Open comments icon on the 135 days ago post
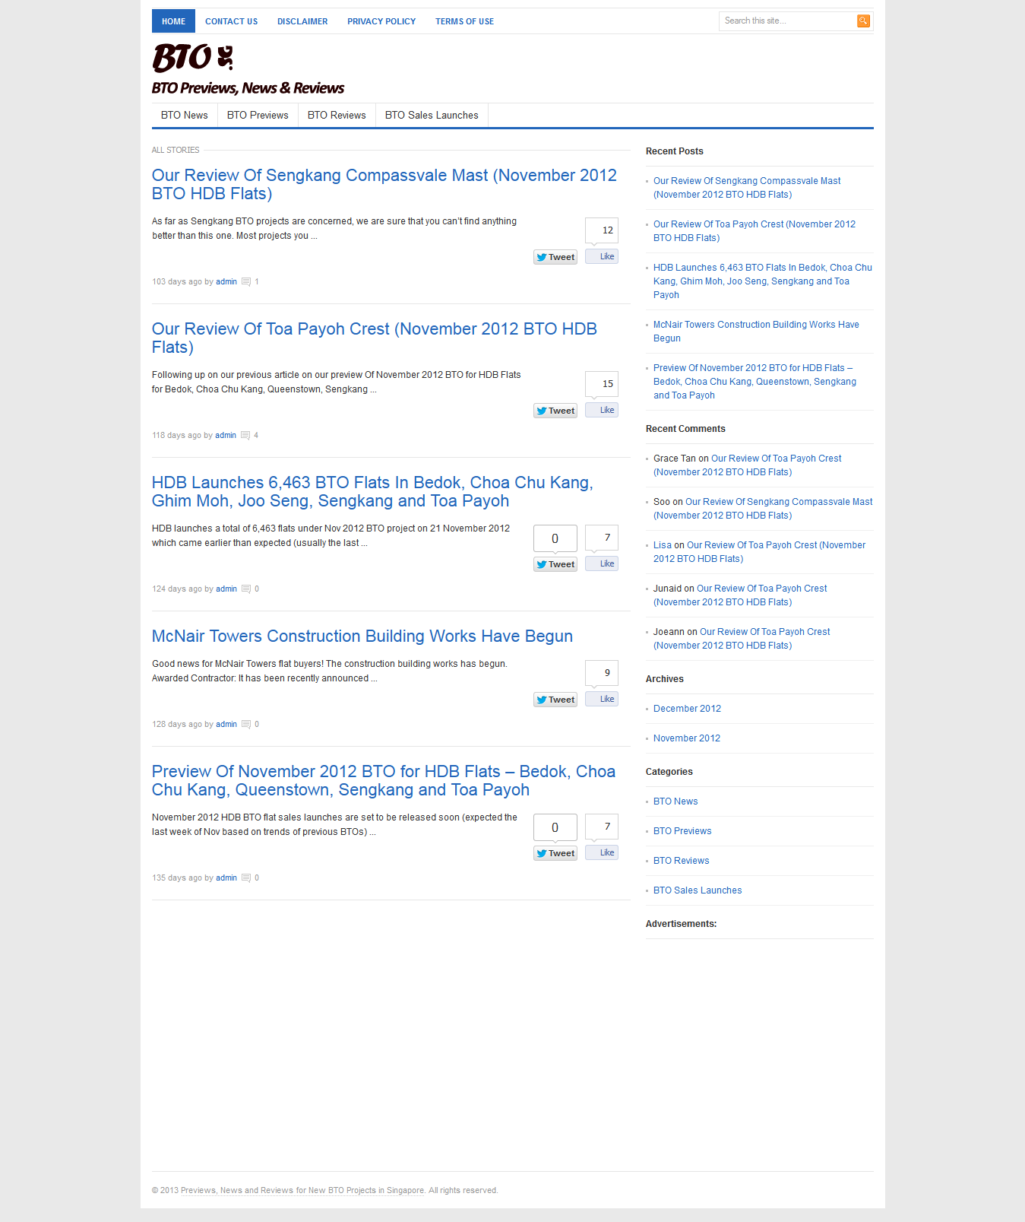The width and height of the screenshot is (1025, 1222). (246, 878)
